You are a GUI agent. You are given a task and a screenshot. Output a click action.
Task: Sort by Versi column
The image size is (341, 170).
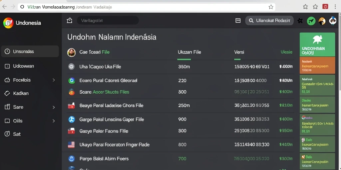[x=239, y=52]
